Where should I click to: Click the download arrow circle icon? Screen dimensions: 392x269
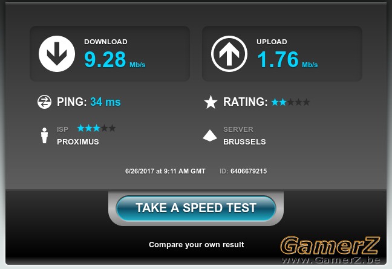(x=57, y=54)
